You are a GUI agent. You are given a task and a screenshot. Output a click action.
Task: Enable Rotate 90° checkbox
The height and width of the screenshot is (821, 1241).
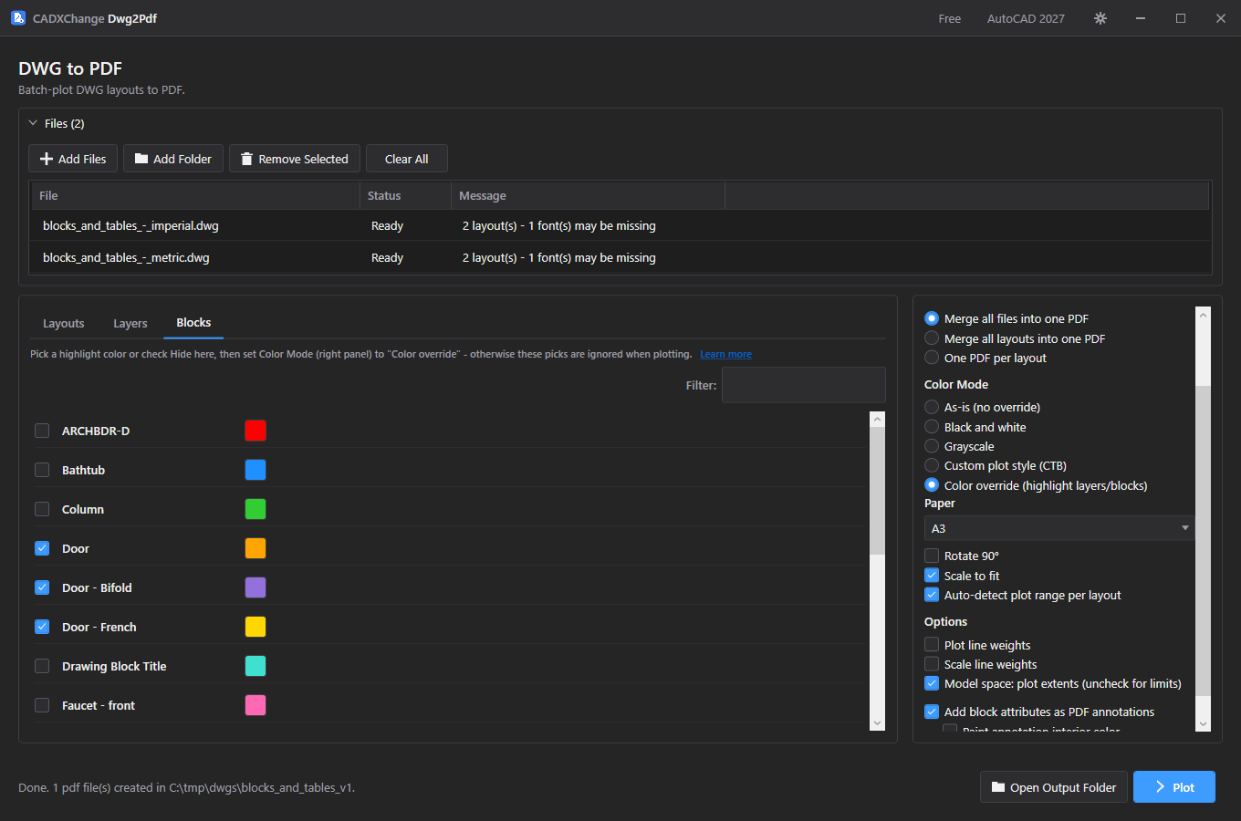click(932, 556)
